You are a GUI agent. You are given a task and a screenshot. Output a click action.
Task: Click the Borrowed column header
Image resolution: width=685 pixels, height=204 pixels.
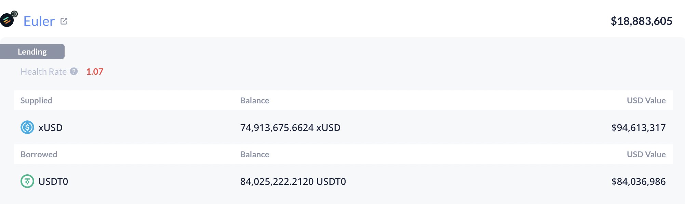pos(39,154)
